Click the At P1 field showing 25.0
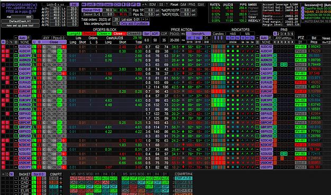Image resolution: width=331 pixels, height=195 pixels. (56, 8)
